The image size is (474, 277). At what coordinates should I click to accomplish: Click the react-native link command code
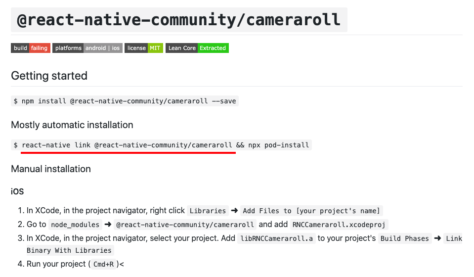161,145
